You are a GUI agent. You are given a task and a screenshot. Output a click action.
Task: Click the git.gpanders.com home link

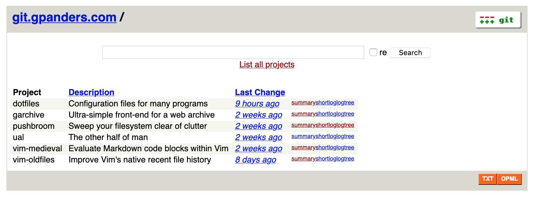point(64,17)
